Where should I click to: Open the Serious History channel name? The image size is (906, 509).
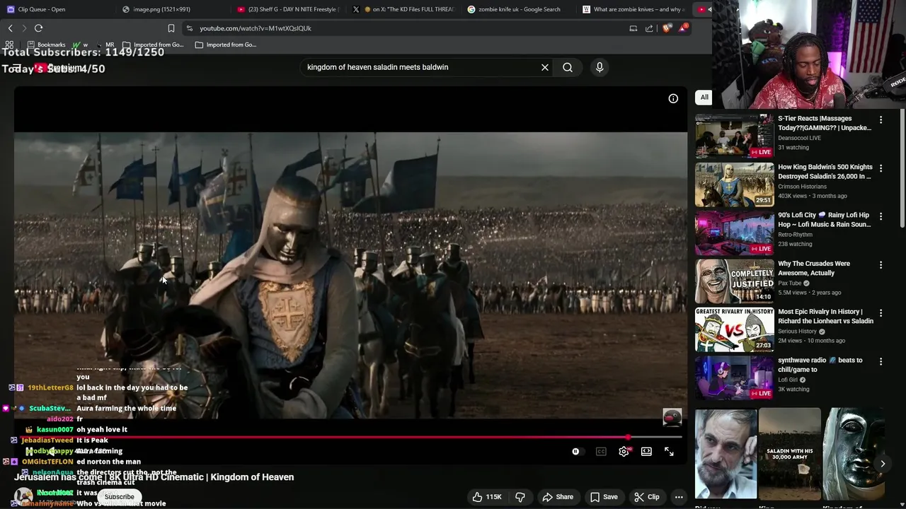(x=797, y=332)
